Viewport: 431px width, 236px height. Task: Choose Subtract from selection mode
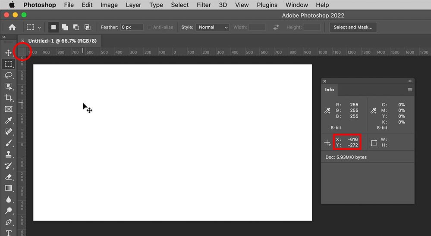(76, 27)
